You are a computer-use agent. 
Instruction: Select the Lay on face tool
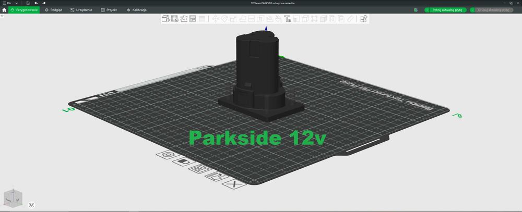tap(242, 19)
